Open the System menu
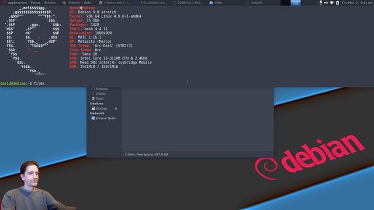 50,2
